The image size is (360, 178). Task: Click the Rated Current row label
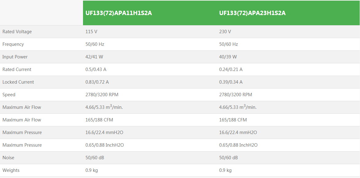[x=17, y=69]
